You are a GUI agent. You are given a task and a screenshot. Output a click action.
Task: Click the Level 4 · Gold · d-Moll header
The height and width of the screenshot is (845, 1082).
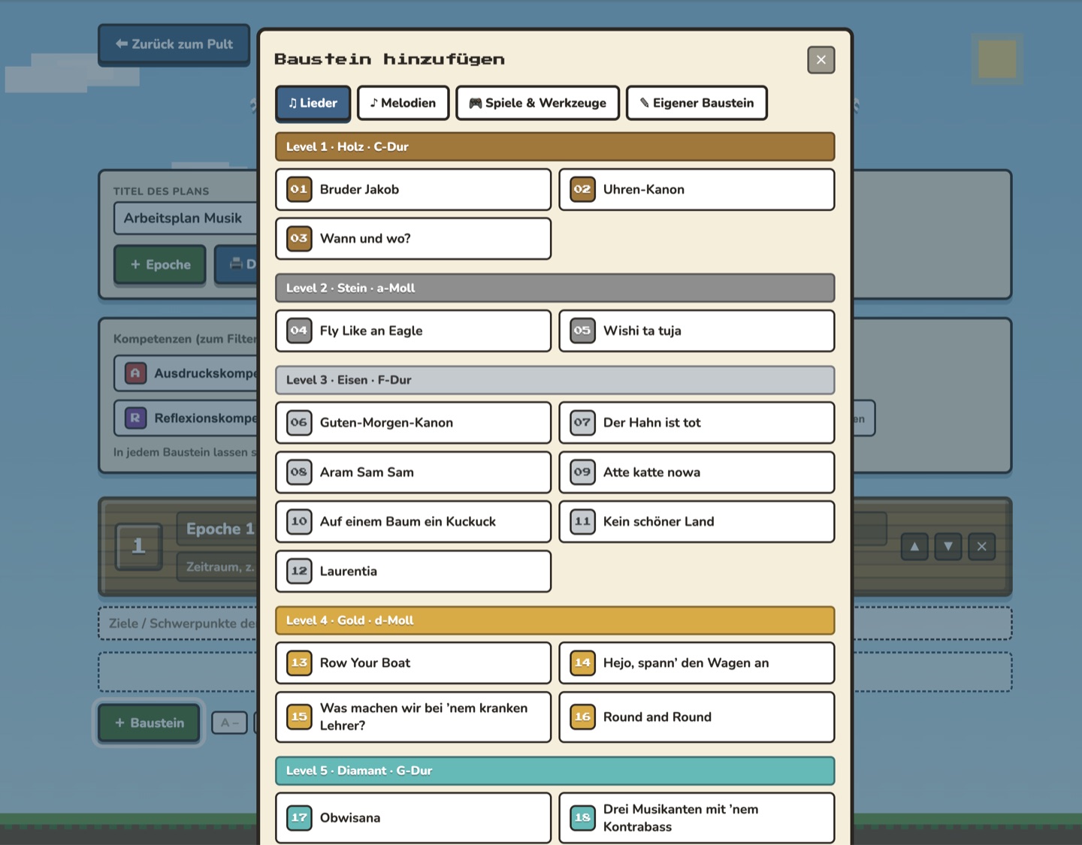coord(555,620)
